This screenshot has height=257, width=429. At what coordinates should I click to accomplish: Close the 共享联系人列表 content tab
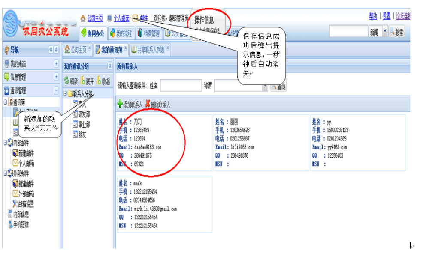click(168, 48)
